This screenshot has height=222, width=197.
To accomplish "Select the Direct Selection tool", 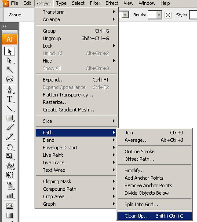I will tap(10, 60).
